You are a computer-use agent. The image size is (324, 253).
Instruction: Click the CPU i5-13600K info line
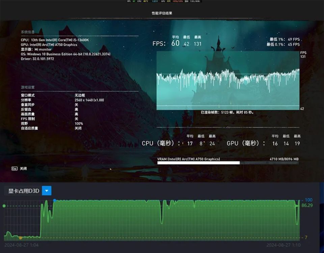[x=55, y=40]
